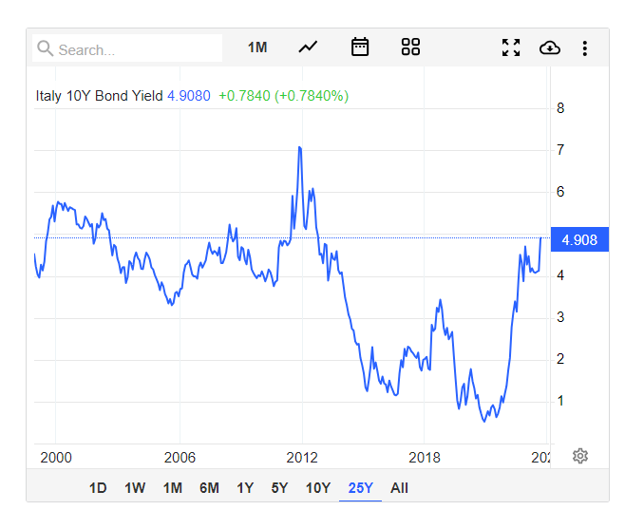The height and width of the screenshot is (510, 625).
Task: Select the All time range
Action: point(399,488)
